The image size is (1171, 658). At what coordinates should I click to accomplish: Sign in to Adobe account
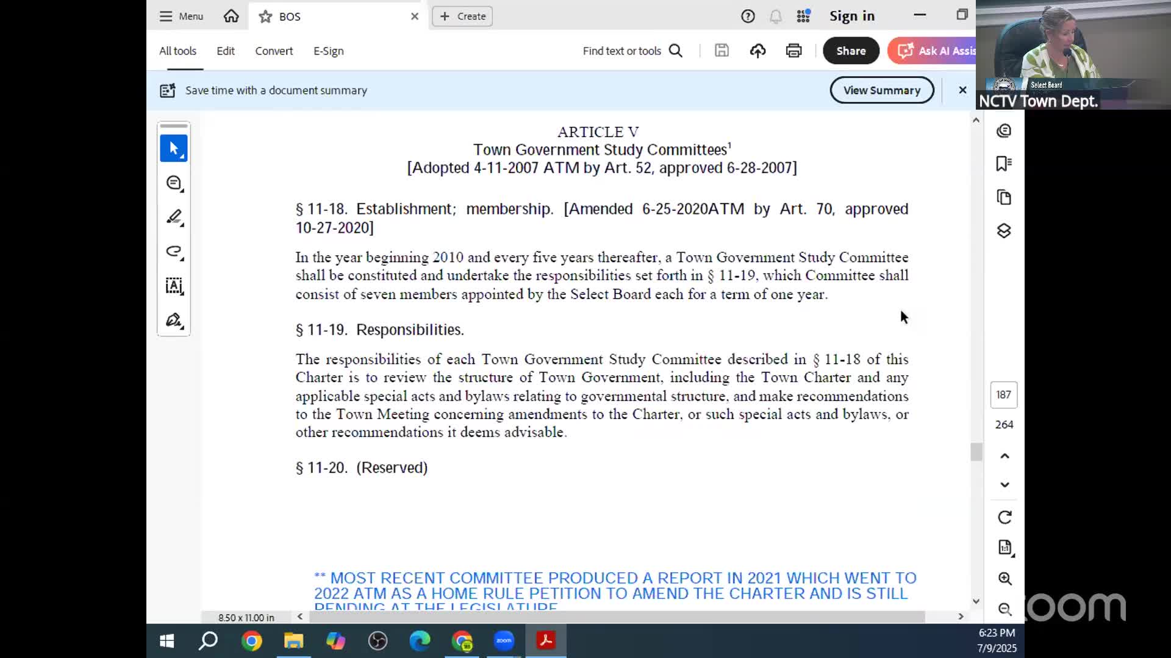[851, 16]
